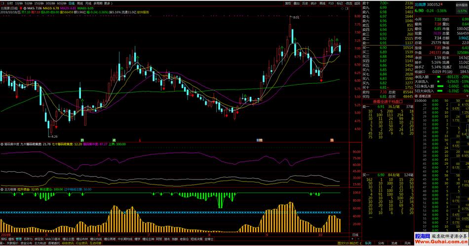Click the red arrow icon beside 北信源(日线)
The width and height of the screenshot is (469, 246).
point(21,8)
